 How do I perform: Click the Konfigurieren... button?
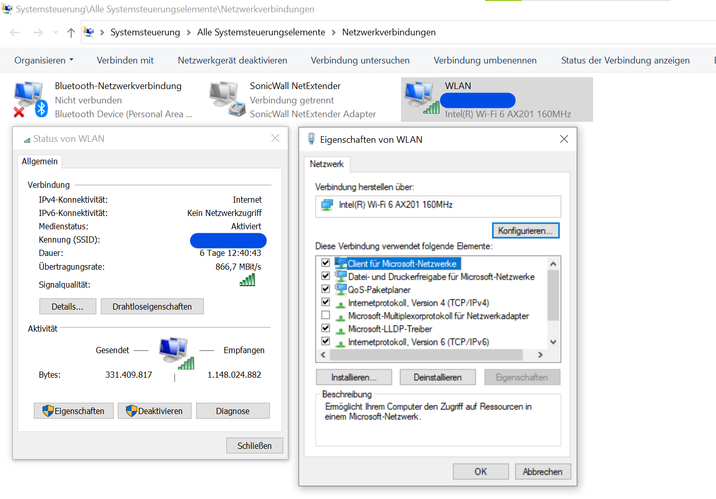pos(525,231)
